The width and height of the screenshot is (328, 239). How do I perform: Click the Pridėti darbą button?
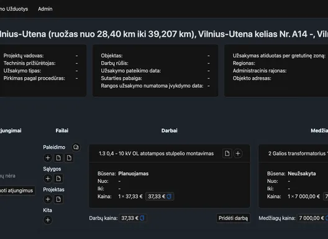pos(233,218)
